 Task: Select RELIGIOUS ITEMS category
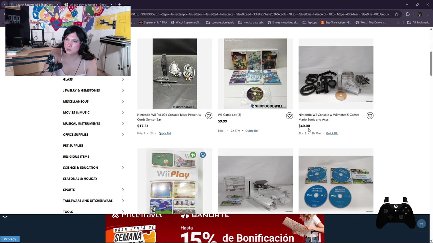(76, 157)
